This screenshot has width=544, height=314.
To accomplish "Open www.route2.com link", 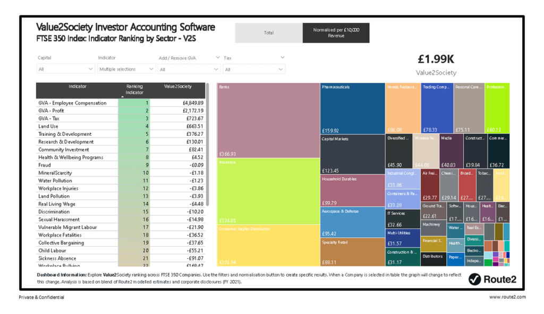I will click(x=507, y=297).
